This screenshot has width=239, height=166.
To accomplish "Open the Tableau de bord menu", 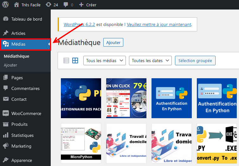I will [x=27, y=19].
